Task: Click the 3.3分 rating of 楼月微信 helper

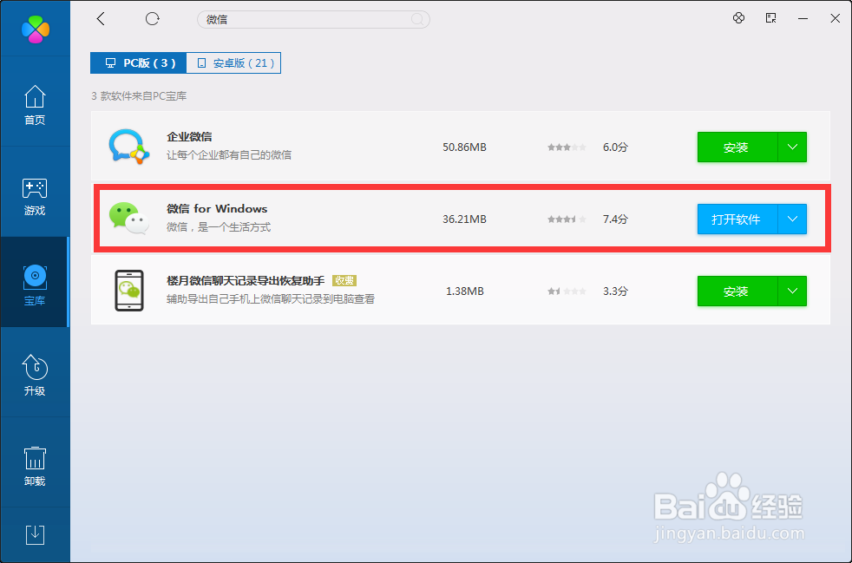Action: tap(615, 291)
